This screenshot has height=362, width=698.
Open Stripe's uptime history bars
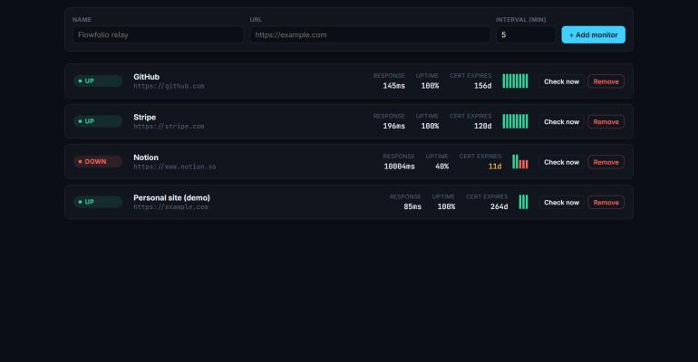515,121
